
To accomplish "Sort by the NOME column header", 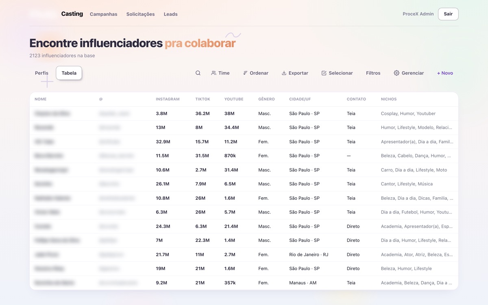I will [40, 99].
